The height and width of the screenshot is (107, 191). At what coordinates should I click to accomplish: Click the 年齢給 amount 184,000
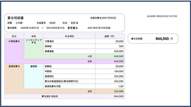pos(118,71)
